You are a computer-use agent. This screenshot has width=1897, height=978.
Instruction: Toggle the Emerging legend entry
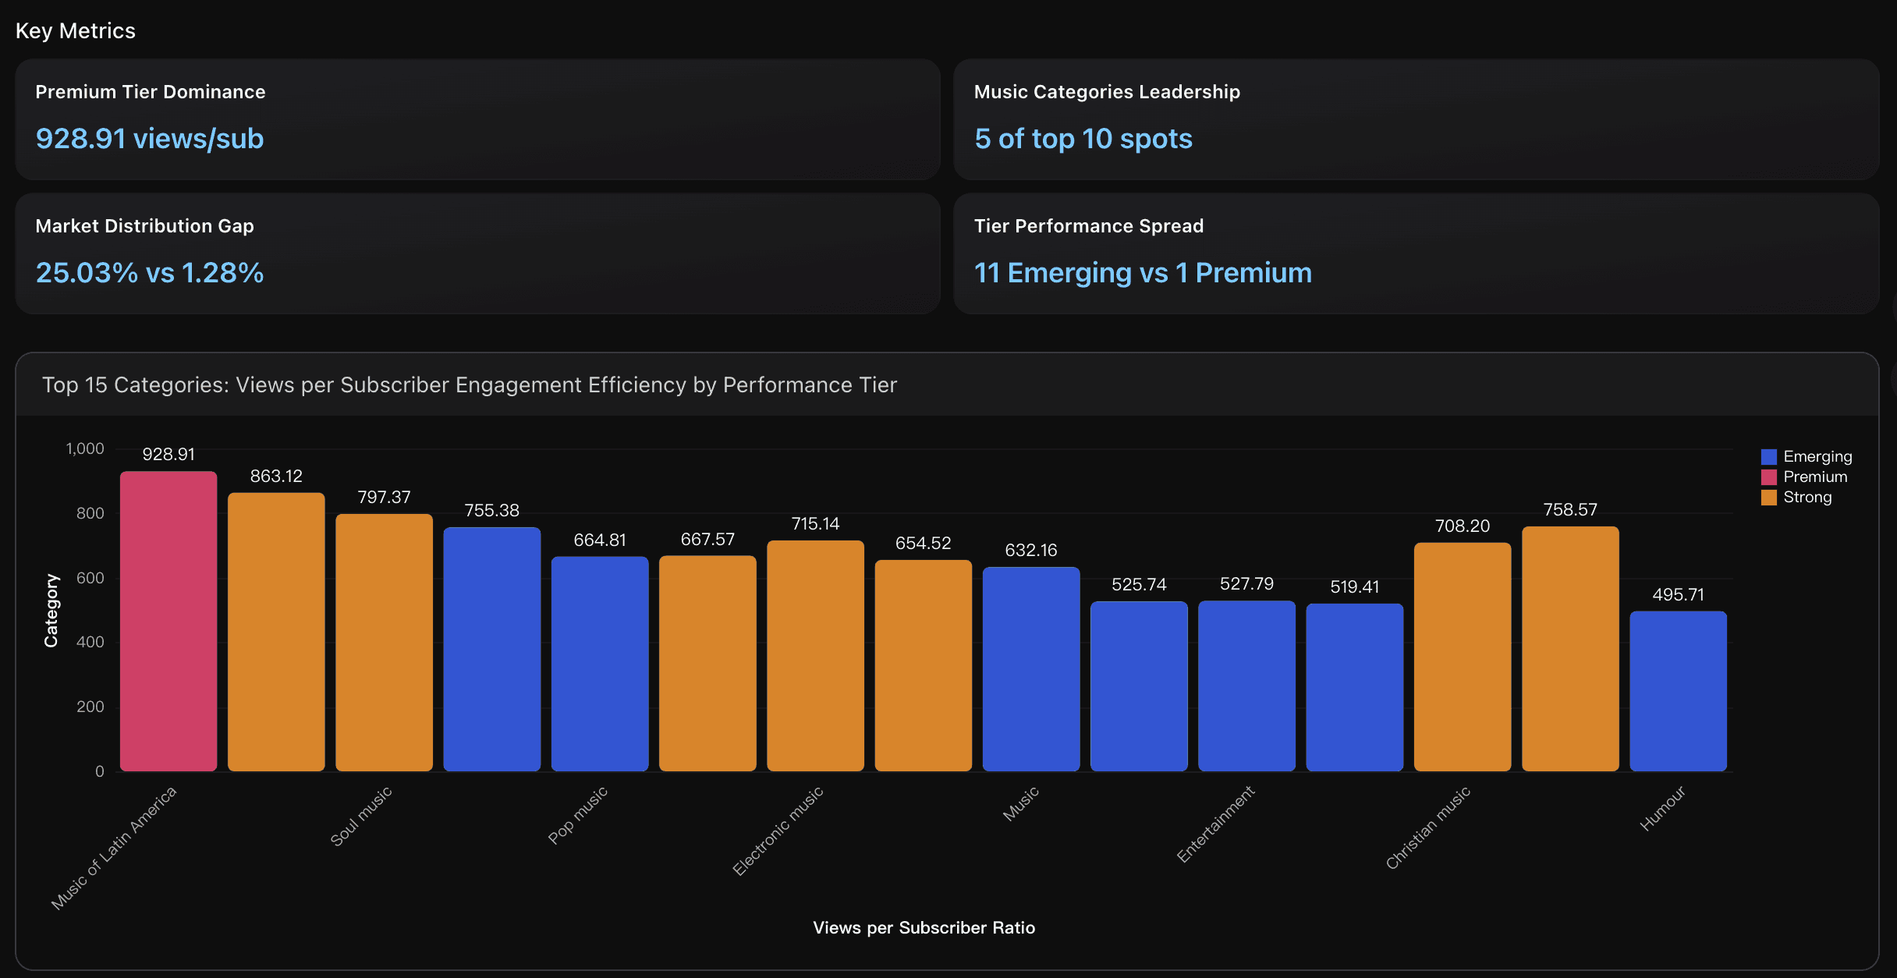1817,456
